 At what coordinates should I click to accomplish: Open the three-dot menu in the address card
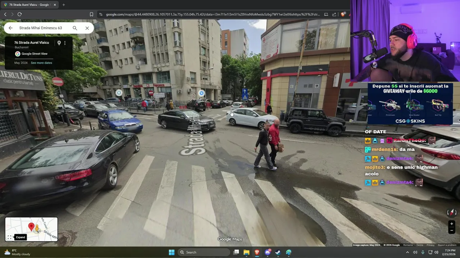[65, 43]
